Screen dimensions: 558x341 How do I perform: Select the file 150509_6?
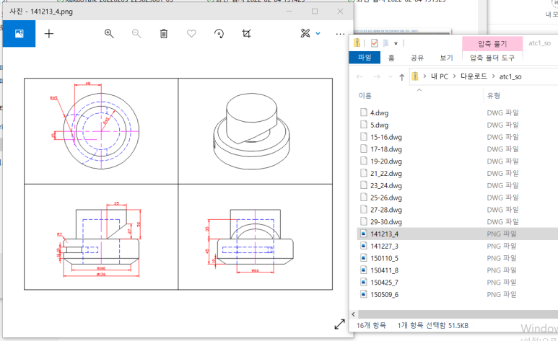coord(384,294)
